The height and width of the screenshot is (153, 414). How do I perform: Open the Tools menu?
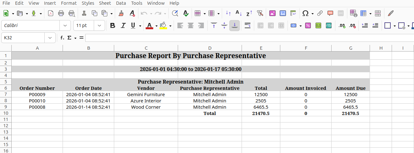point(137,3)
